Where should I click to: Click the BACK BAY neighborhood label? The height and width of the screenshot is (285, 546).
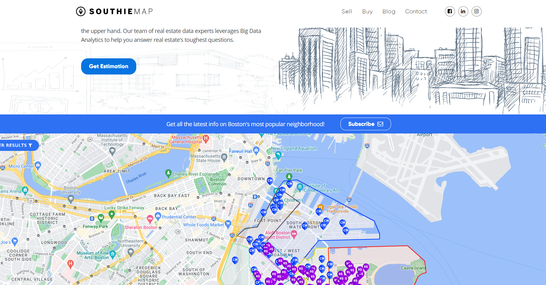166,209
